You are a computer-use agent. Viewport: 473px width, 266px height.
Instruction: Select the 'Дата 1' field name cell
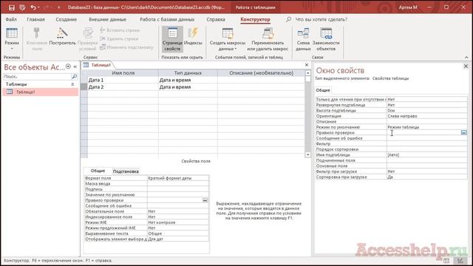(123, 80)
